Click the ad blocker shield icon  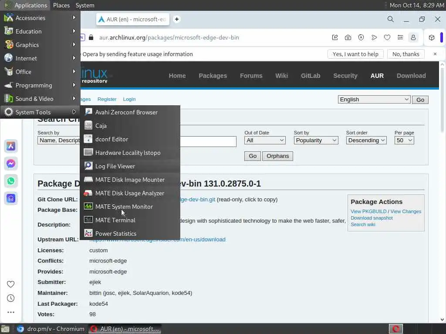point(361,37)
